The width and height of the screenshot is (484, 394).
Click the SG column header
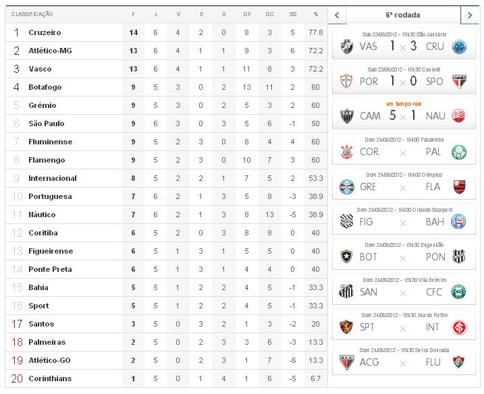pos(292,14)
